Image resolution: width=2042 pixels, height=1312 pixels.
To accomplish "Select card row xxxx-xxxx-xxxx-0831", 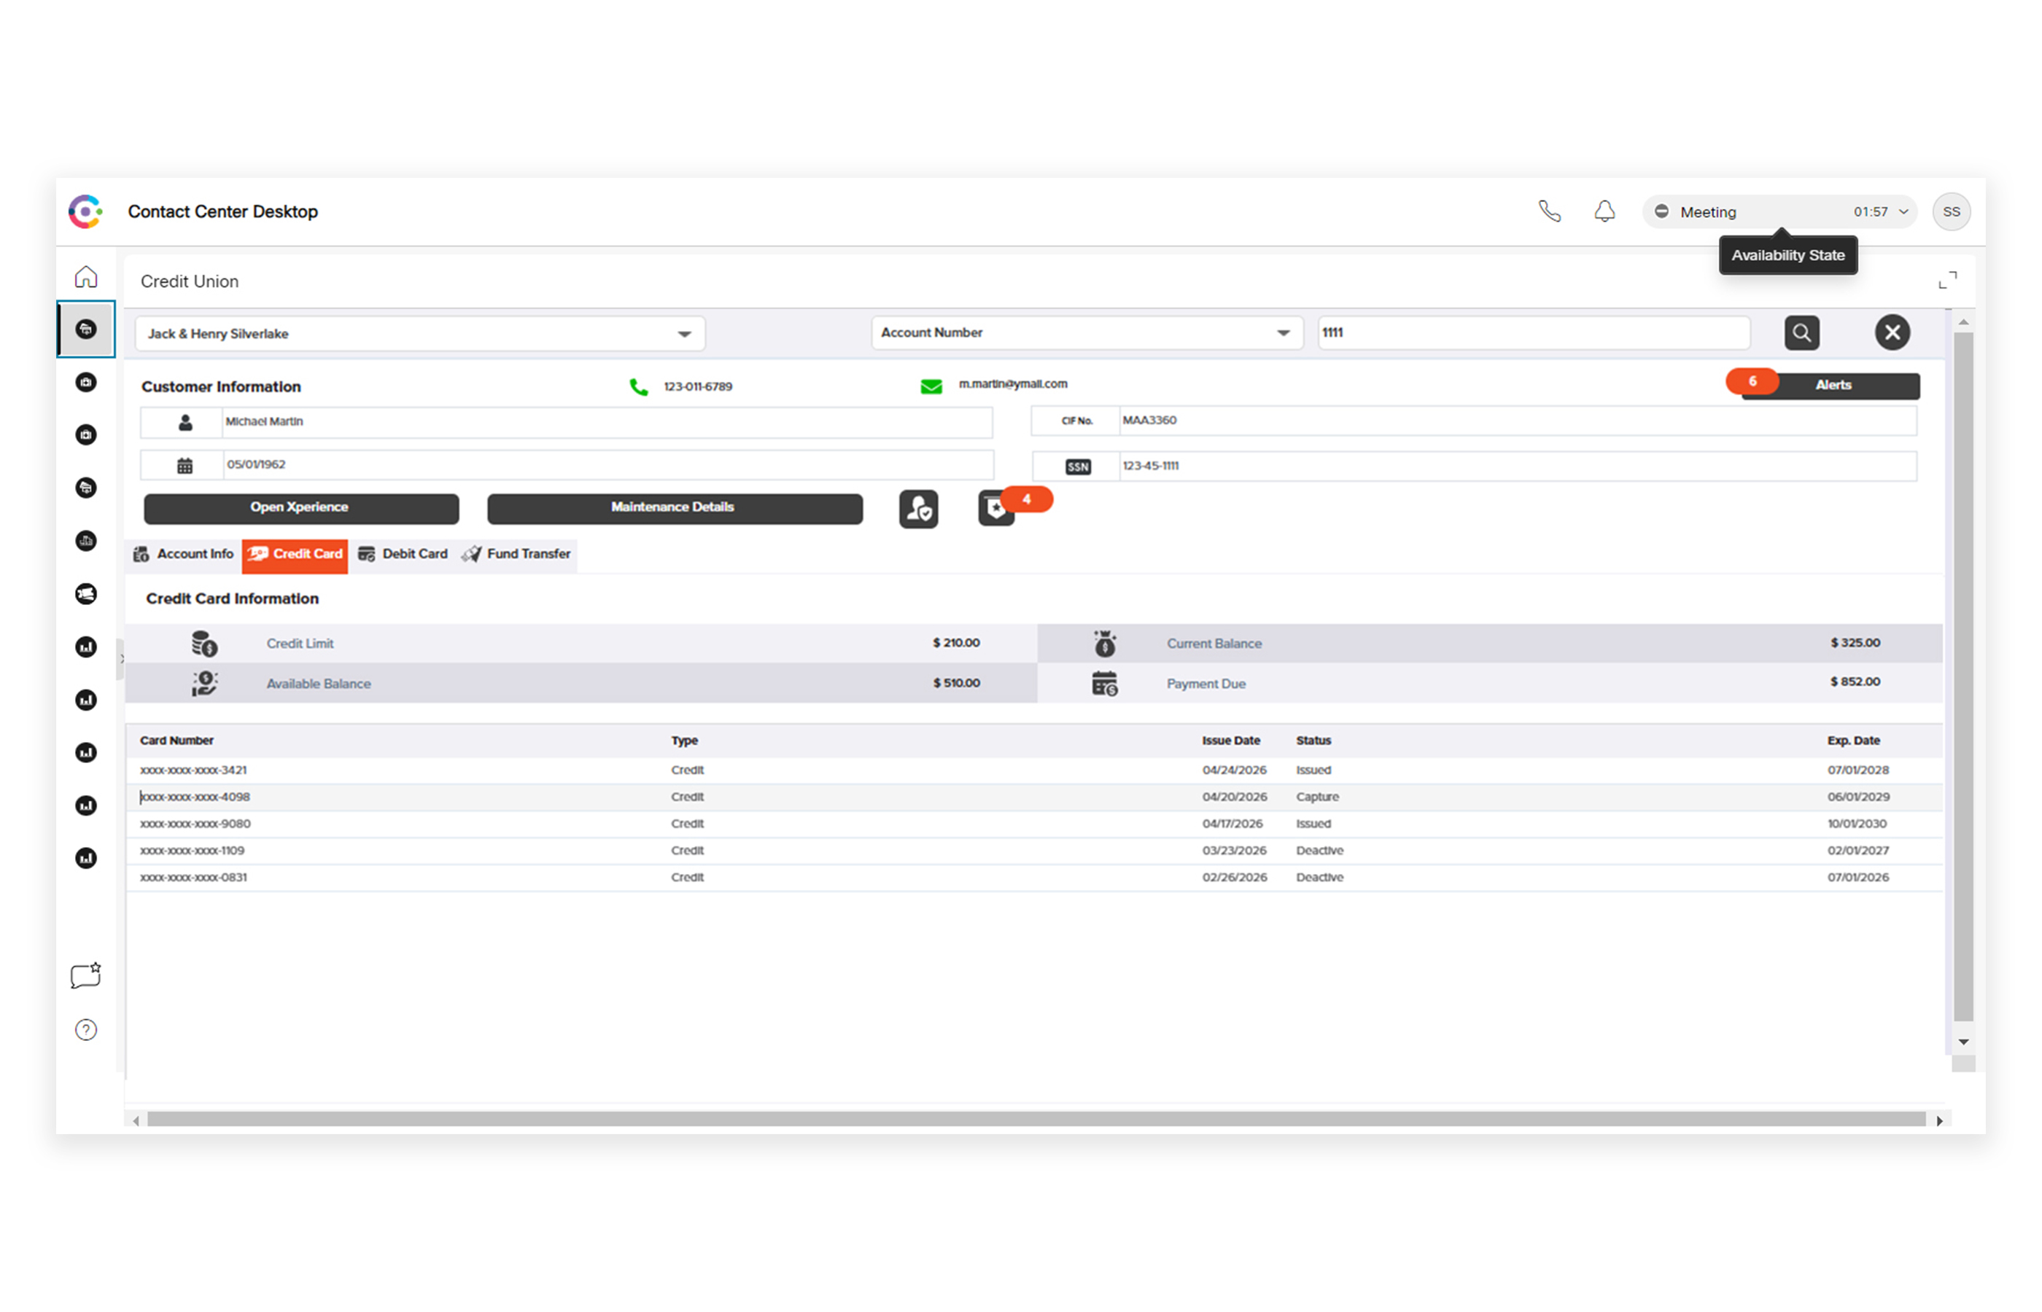I will [1034, 878].
